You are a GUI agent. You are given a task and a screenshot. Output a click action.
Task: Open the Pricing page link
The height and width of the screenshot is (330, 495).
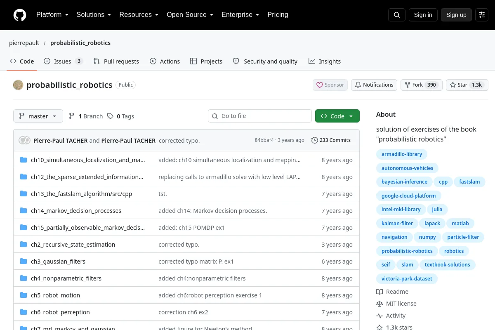point(278,15)
